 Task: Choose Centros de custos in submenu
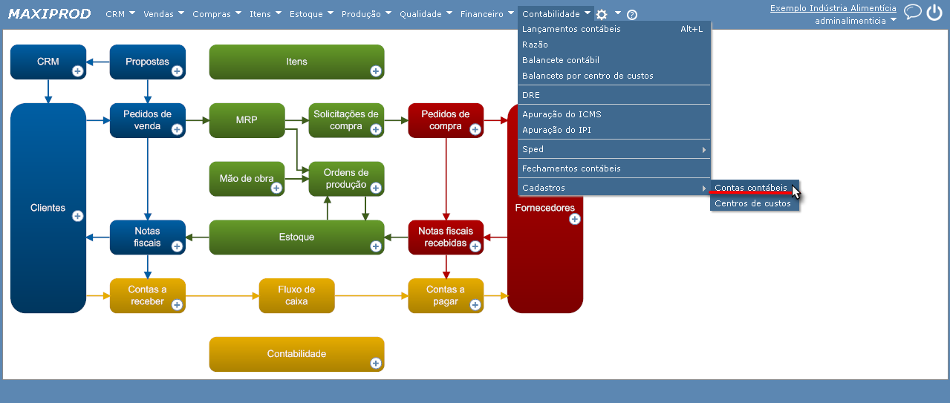(x=755, y=203)
